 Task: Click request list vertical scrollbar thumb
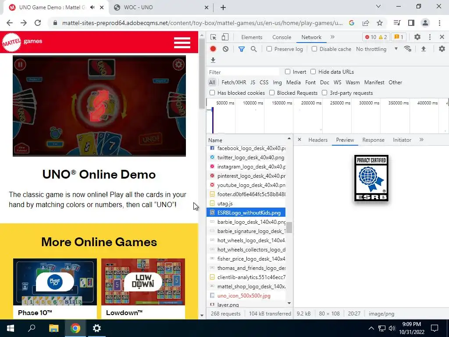pyautogui.click(x=289, y=228)
